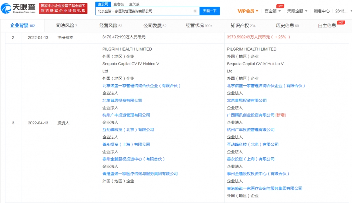Select the 企业背景 tab
Viewport: 352px width, 203px height.
[x=23, y=26]
